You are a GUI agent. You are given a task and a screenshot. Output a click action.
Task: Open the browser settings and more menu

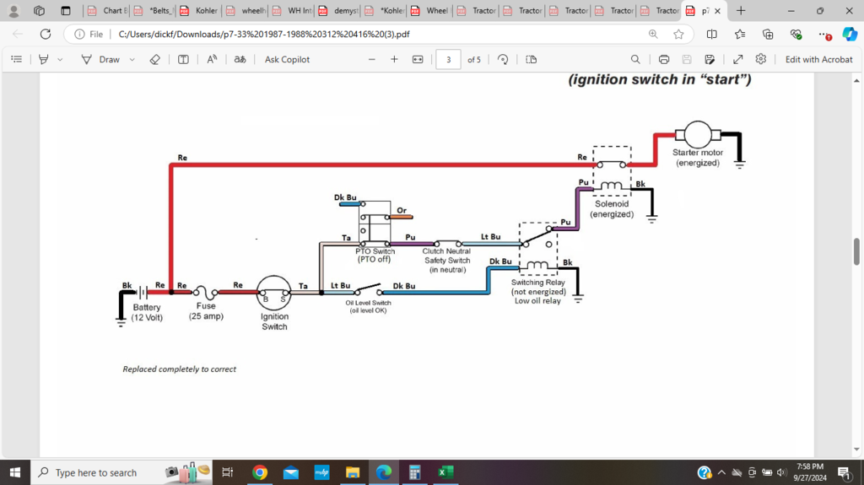(x=824, y=35)
